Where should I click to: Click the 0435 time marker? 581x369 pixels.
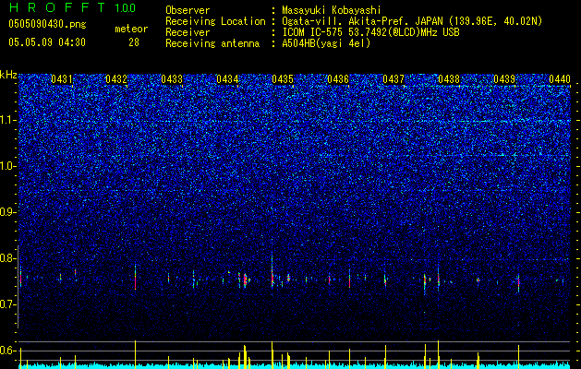click(283, 79)
